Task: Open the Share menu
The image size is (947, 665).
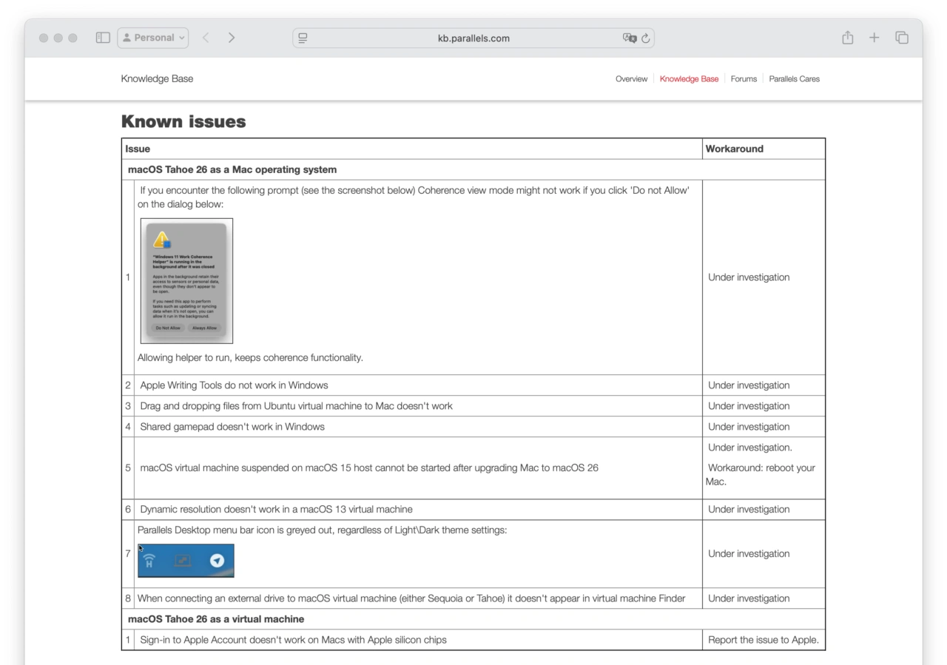Action: pyautogui.click(x=847, y=38)
